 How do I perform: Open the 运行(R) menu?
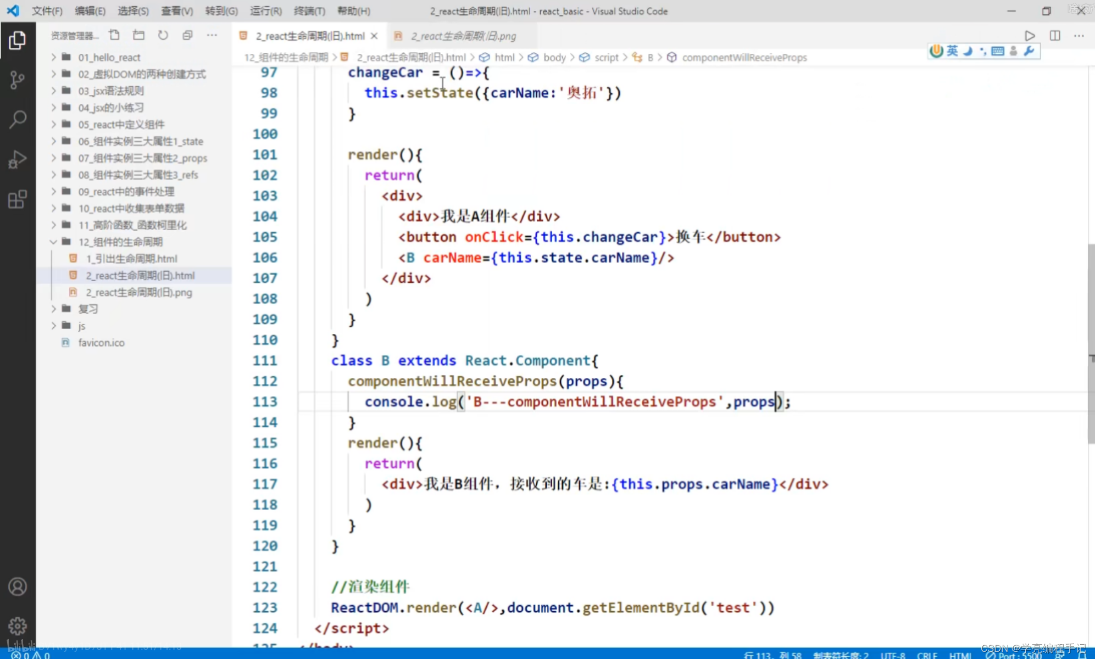pyautogui.click(x=266, y=11)
